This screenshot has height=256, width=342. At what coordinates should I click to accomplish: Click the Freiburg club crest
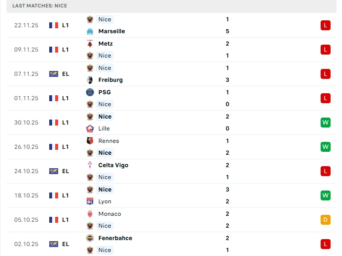(x=90, y=80)
